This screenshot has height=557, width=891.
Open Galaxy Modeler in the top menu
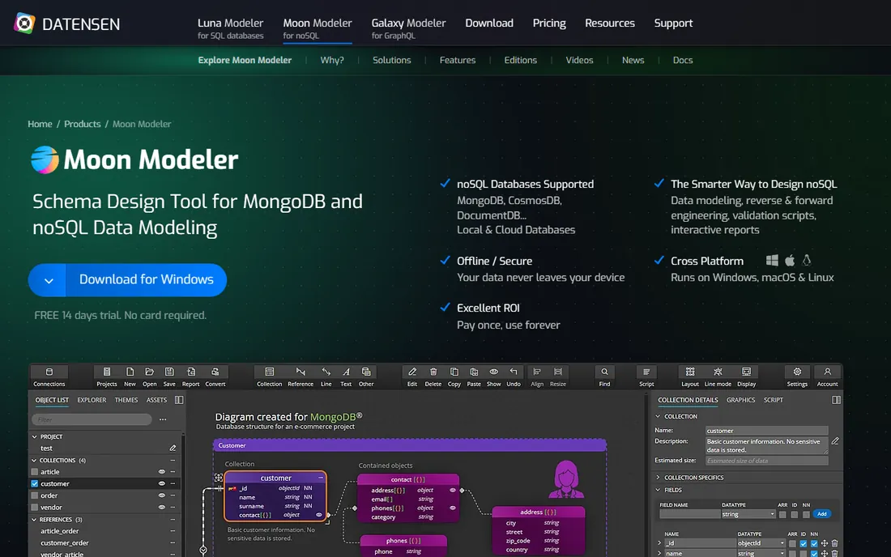(x=408, y=28)
